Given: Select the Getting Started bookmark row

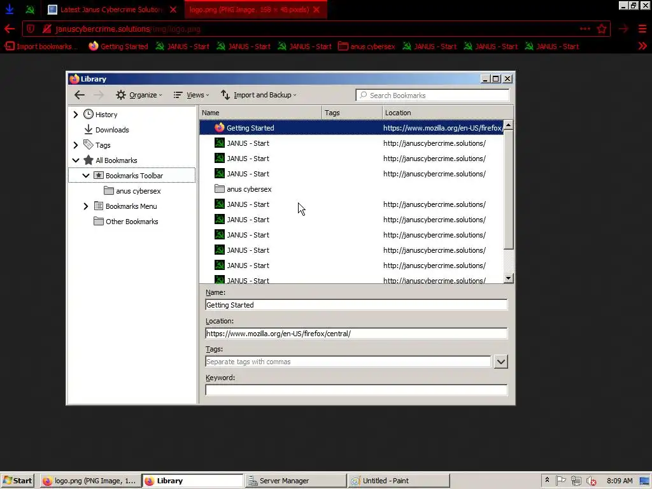Looking at the screenshot, I should point(351,127).
